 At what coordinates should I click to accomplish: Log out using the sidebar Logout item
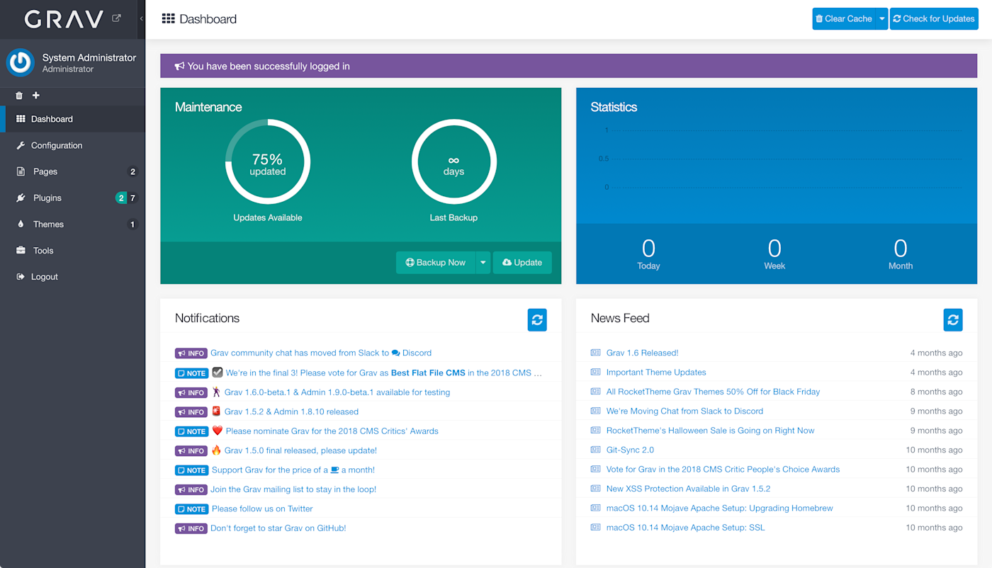[72, 277]
